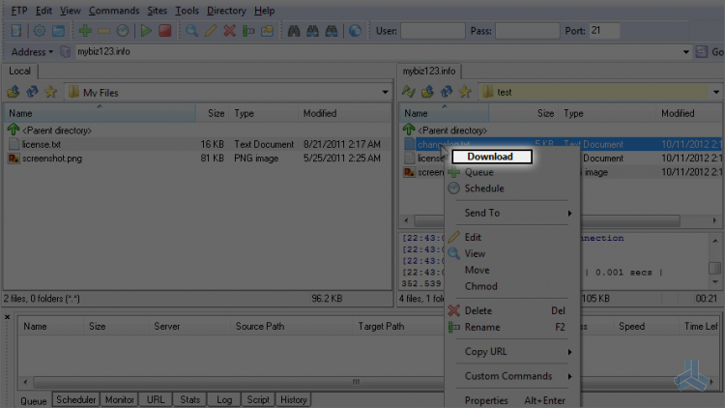Expand the Copy URL submenu

pos(511,352)
